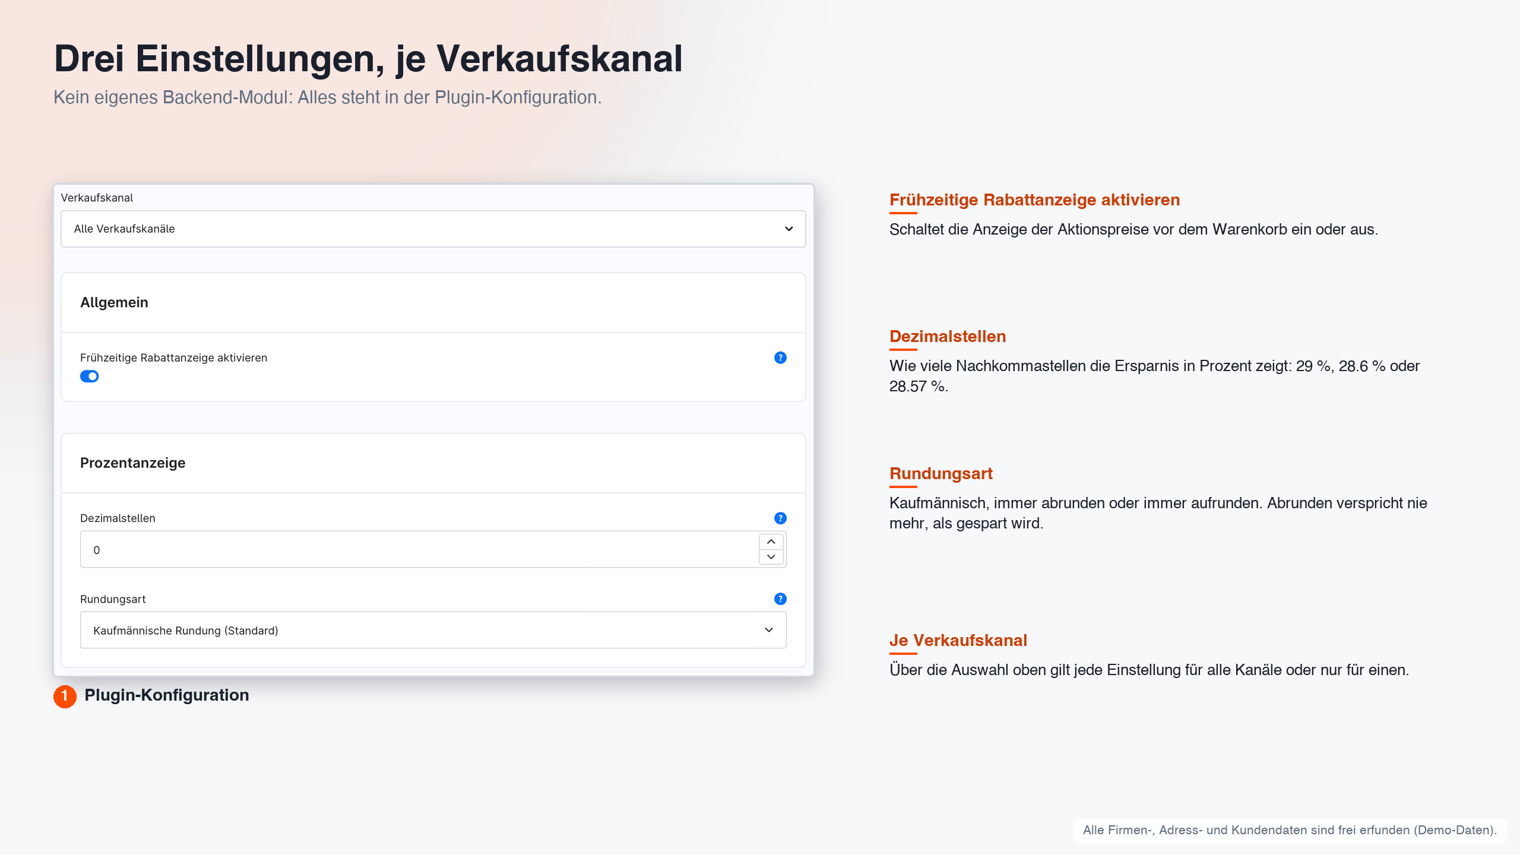Toggle Frühzeitige Rabattanzeige aktivieren switch
This screenshot has height=855, width=1520.
pyautogui.click(x=89, y=376)
